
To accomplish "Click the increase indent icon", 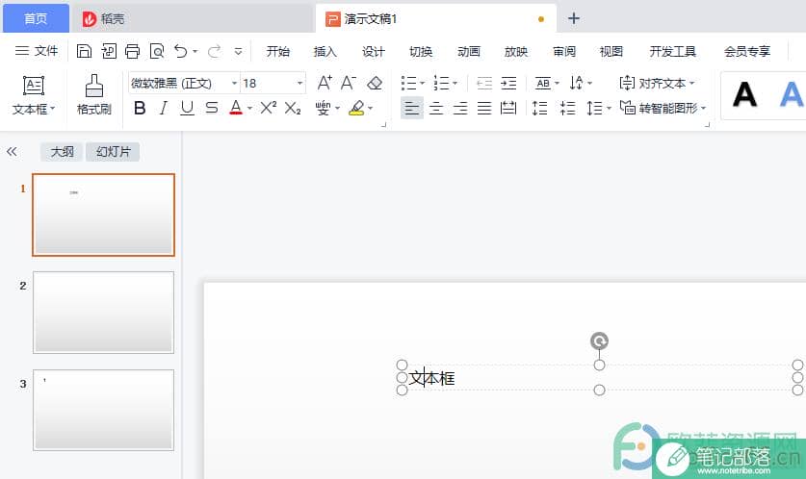I will [x=508, y=83].
